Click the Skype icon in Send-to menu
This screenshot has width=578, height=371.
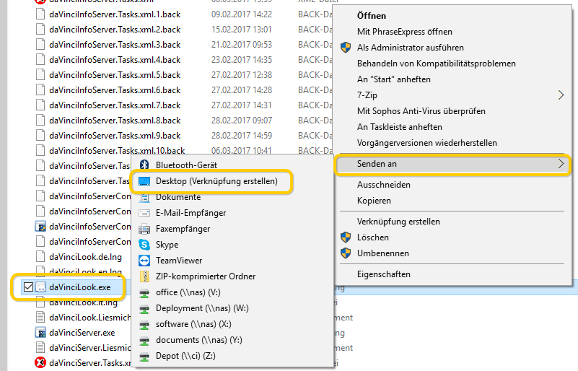click(144, 245)
